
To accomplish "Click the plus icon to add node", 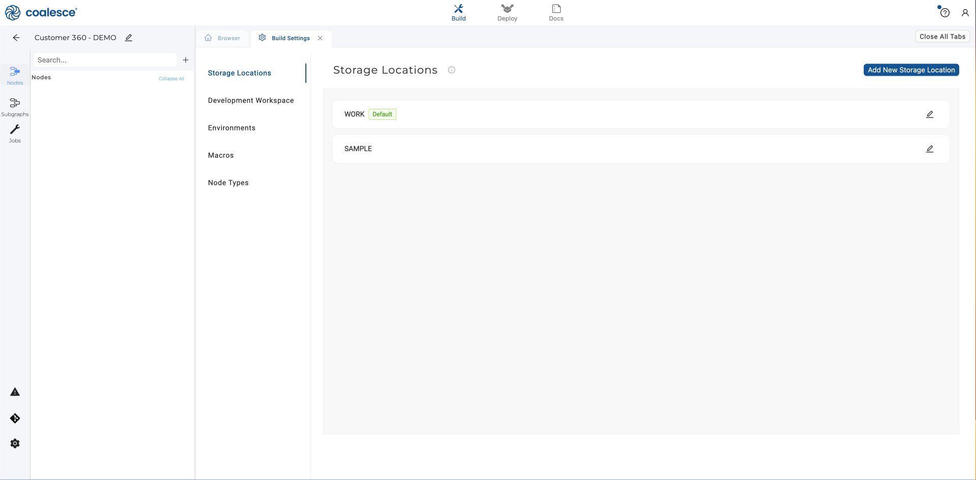I will click(x=185, y=60).
